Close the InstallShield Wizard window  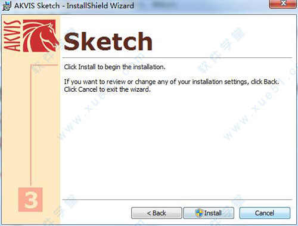283,4
